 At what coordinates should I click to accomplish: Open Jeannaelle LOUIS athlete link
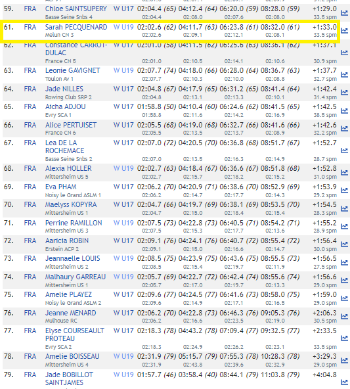[73, 258]
